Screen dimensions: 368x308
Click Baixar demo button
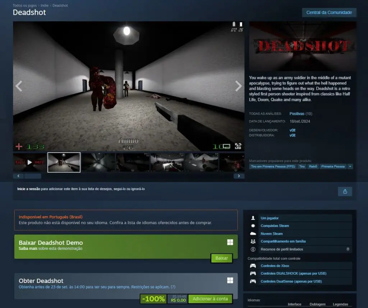[221, 258]
